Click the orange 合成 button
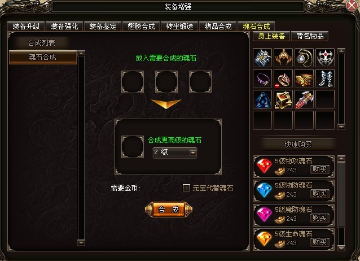Image resolution: width=360 pixels, height=261 pixels. [169, 209]
